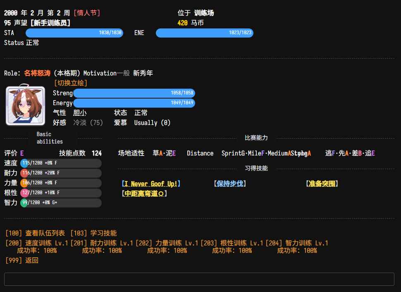Click the character name 名将怒涛

click(37, 73)
